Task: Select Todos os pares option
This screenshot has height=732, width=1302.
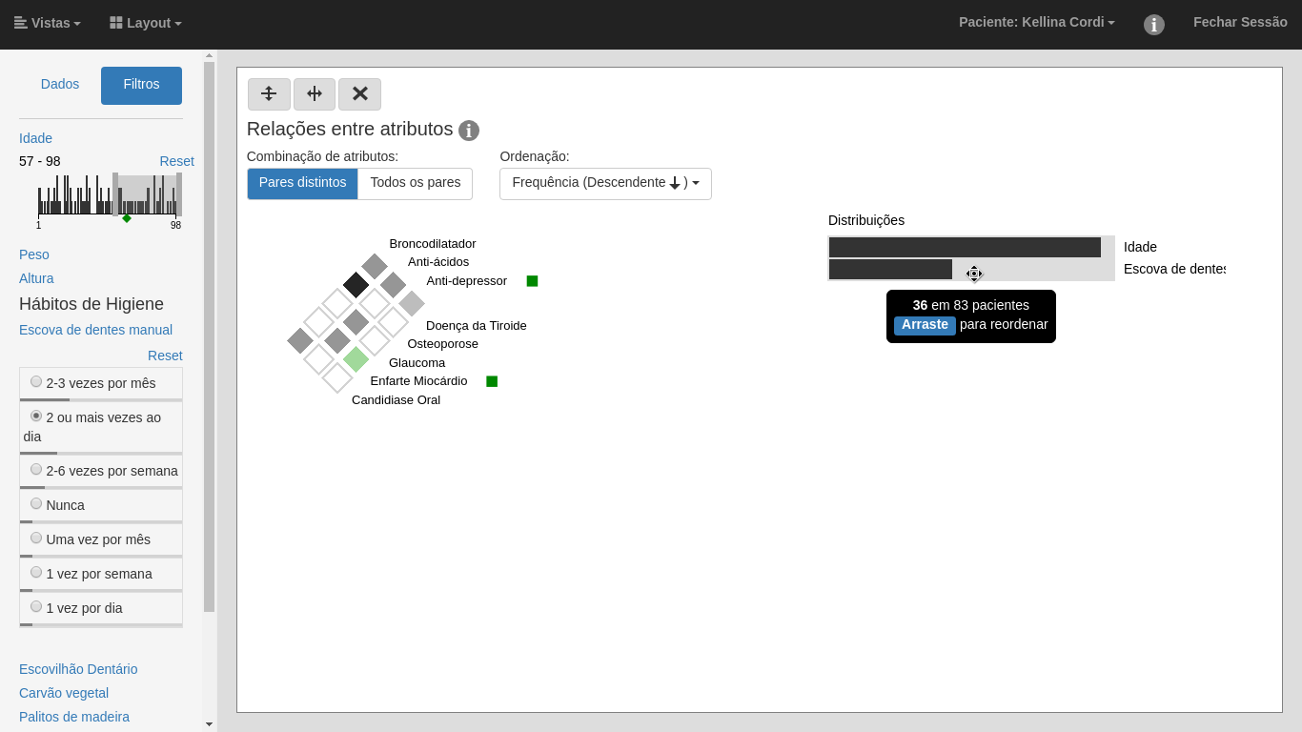Action: 415,183
